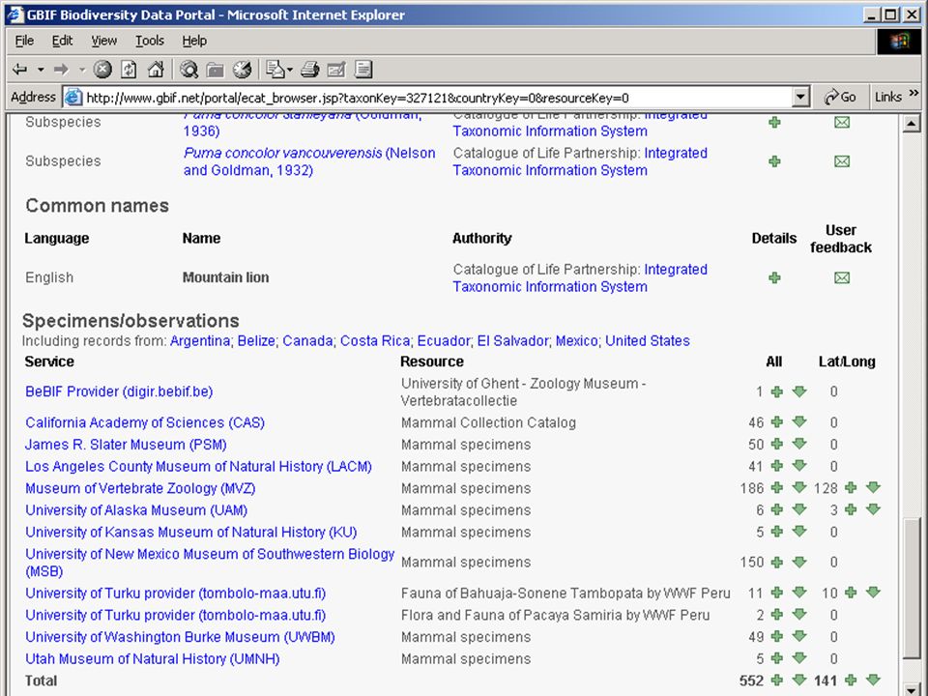
Task: Open Utah Museum of Natural History link
Action: [152, 658]
